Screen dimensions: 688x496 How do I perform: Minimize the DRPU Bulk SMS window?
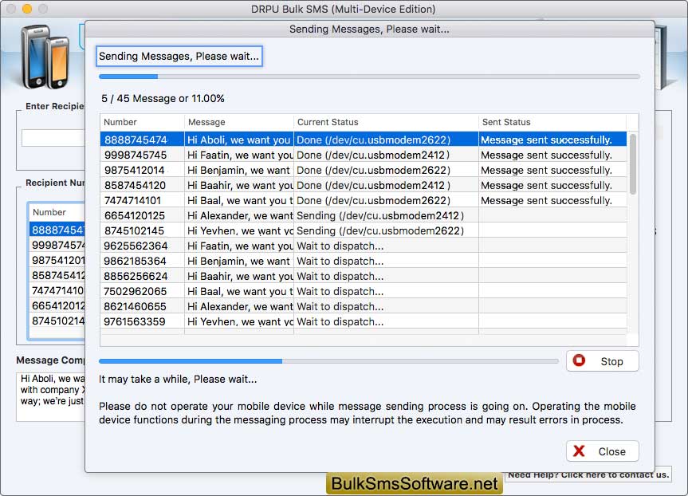tap(27, 8)
